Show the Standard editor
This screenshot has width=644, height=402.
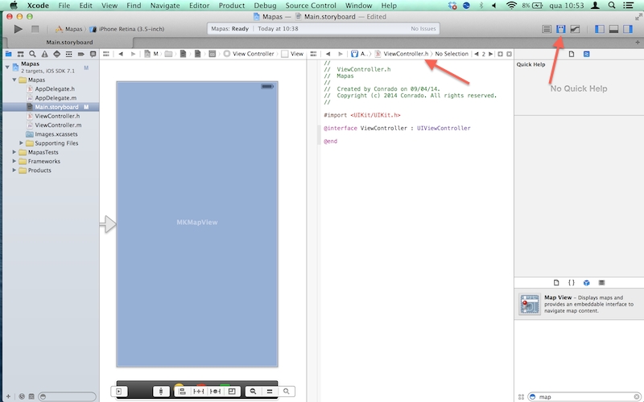(x=547, y=29)
